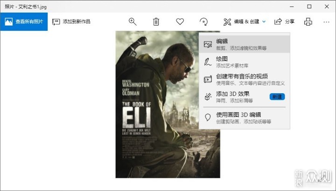336x191 pixels.
Task: Click the 分享 share icon
Action: [278, 21]
